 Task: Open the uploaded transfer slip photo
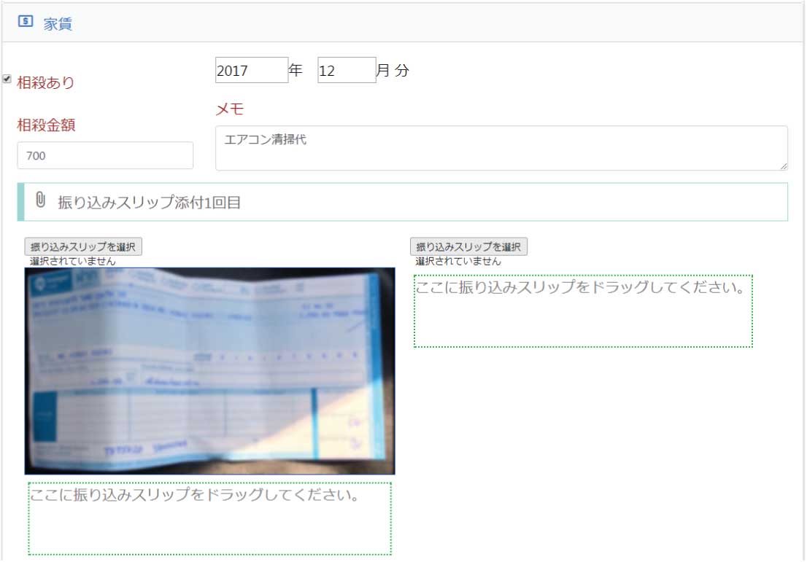(209, 370)
